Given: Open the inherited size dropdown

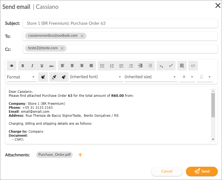Looking at the screenshot, I should 151,77.
